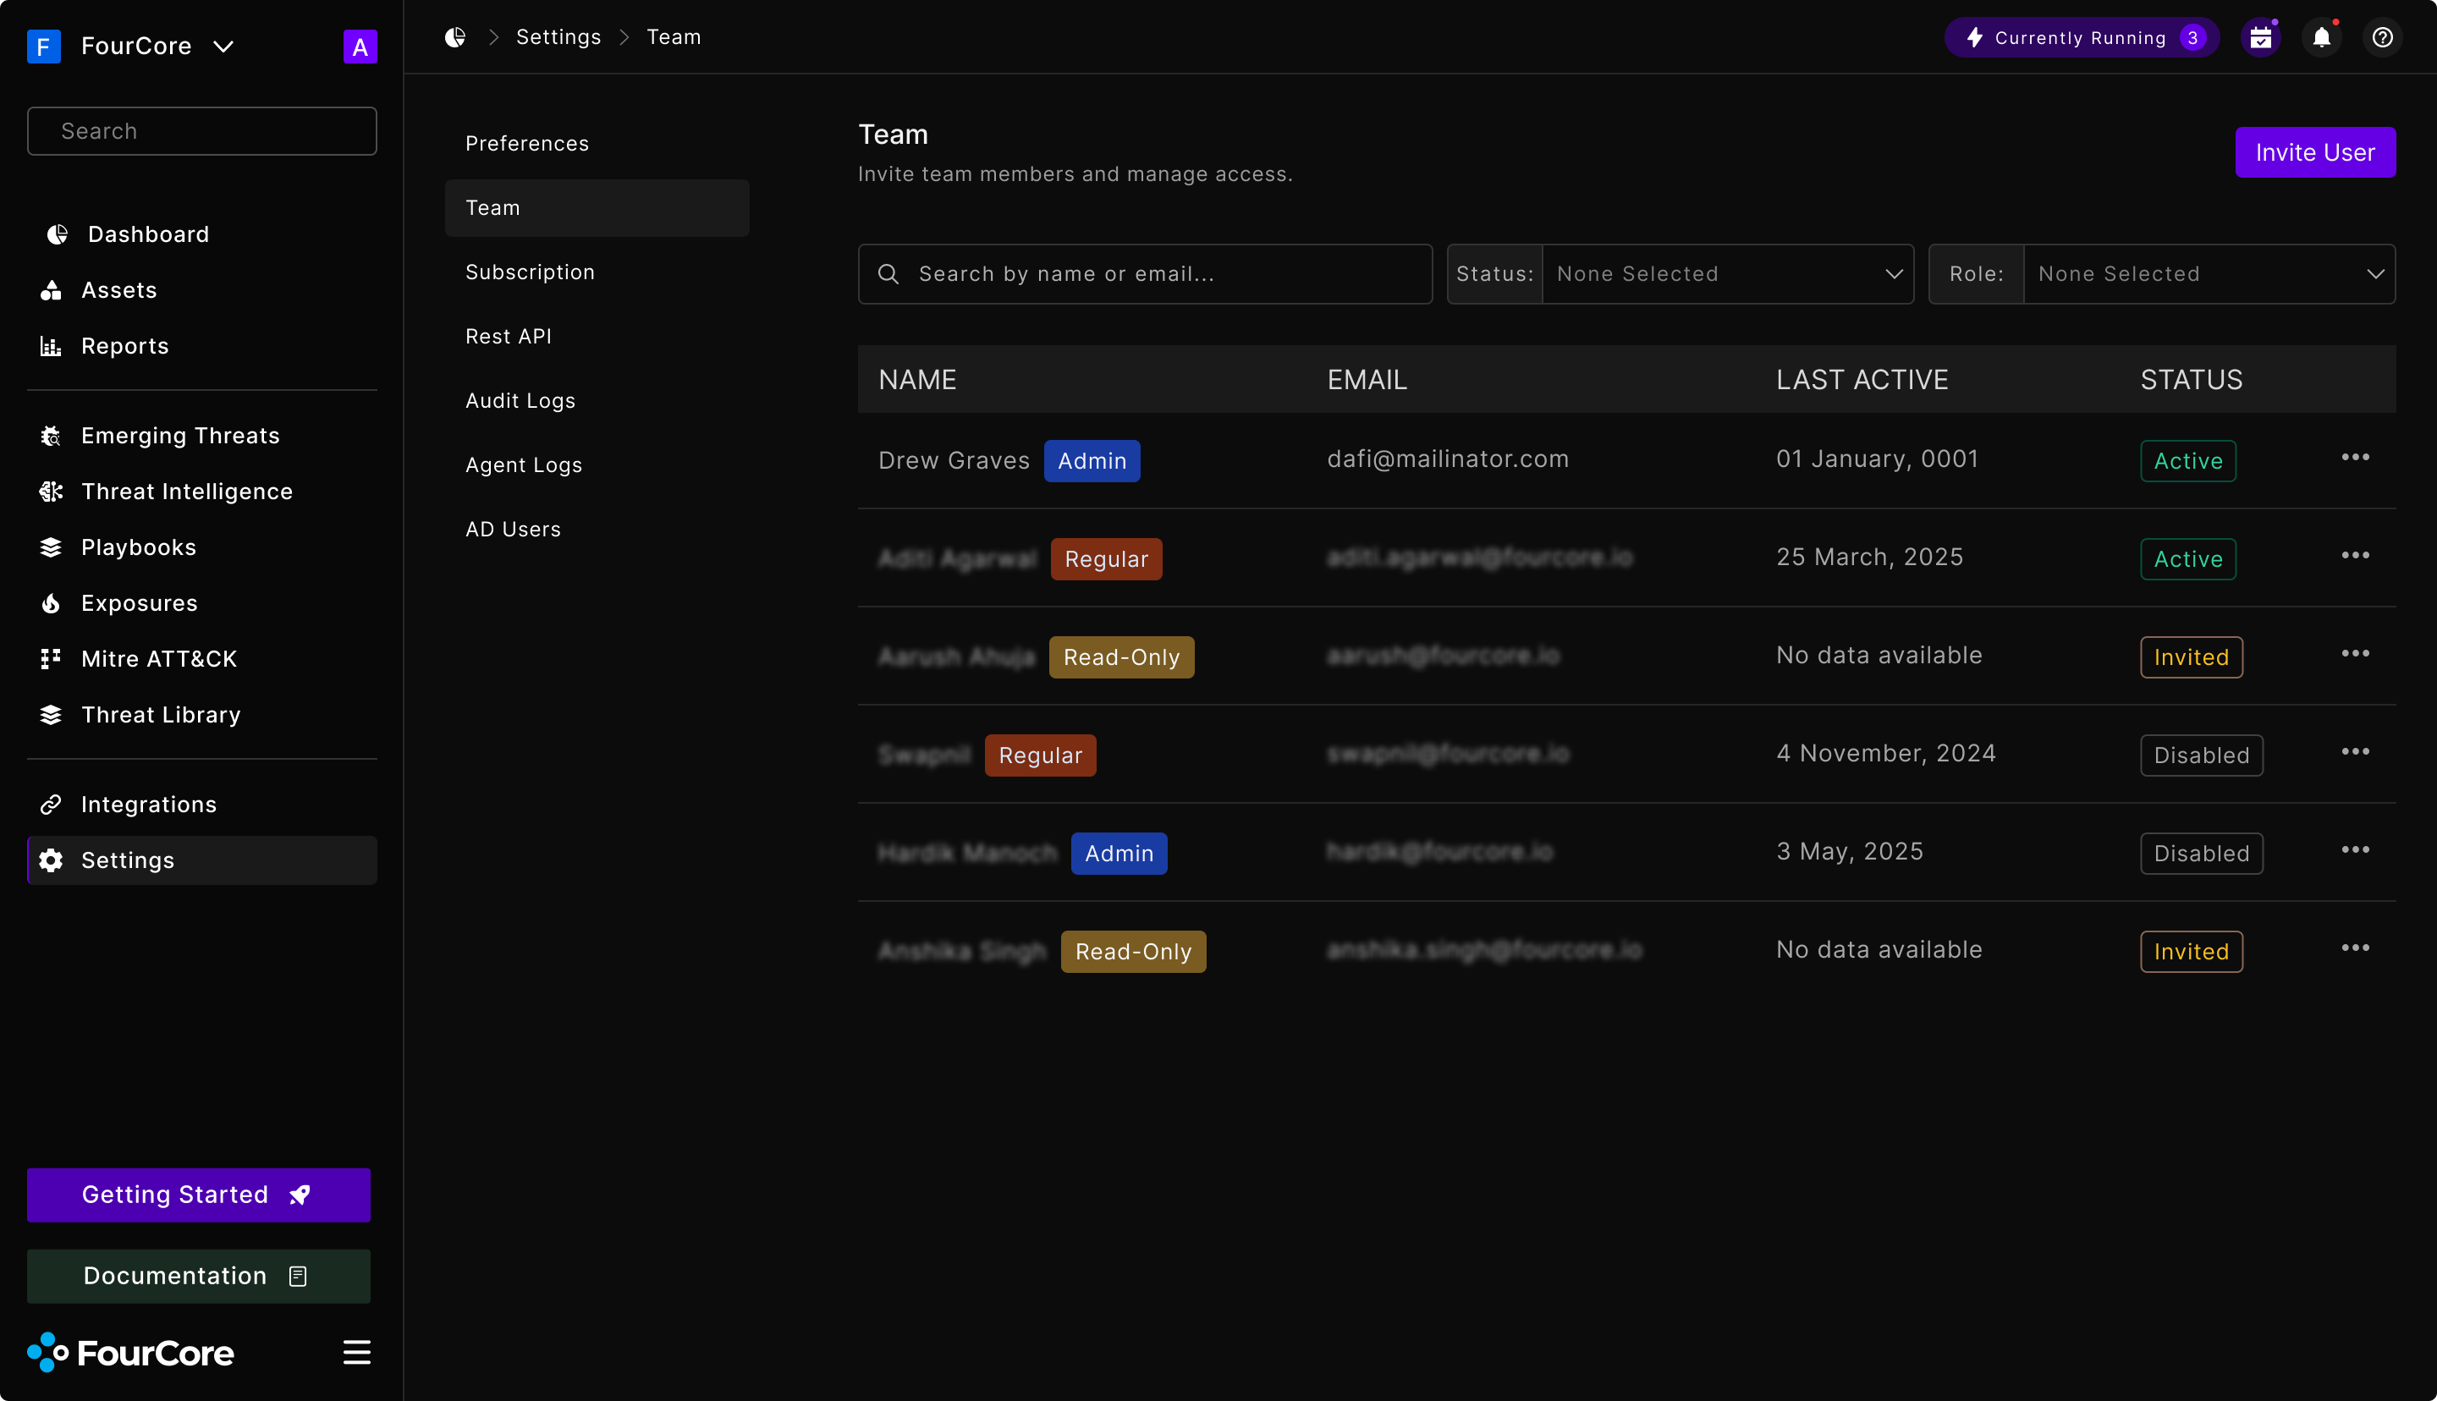Click Disabled status in Swapnil row
The width and height of the screenshot is (2437, 1401).
2201,755
